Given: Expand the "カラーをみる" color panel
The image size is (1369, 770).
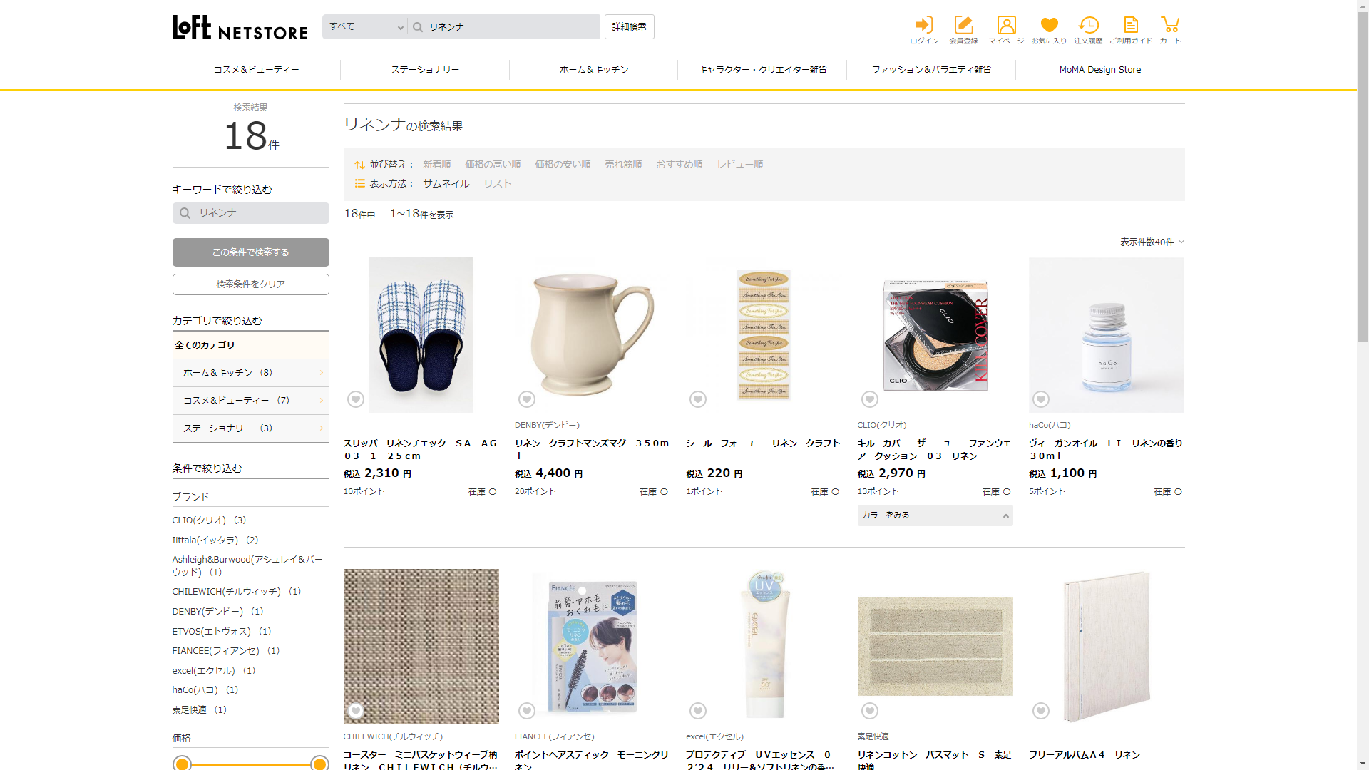Looking at the screenshot, I should pos(935,515).
